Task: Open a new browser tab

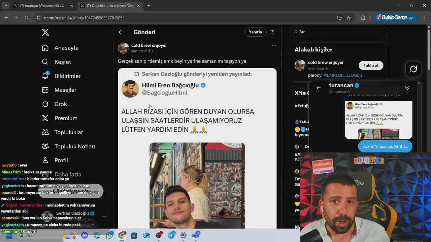Action: (x=149, y=6)
